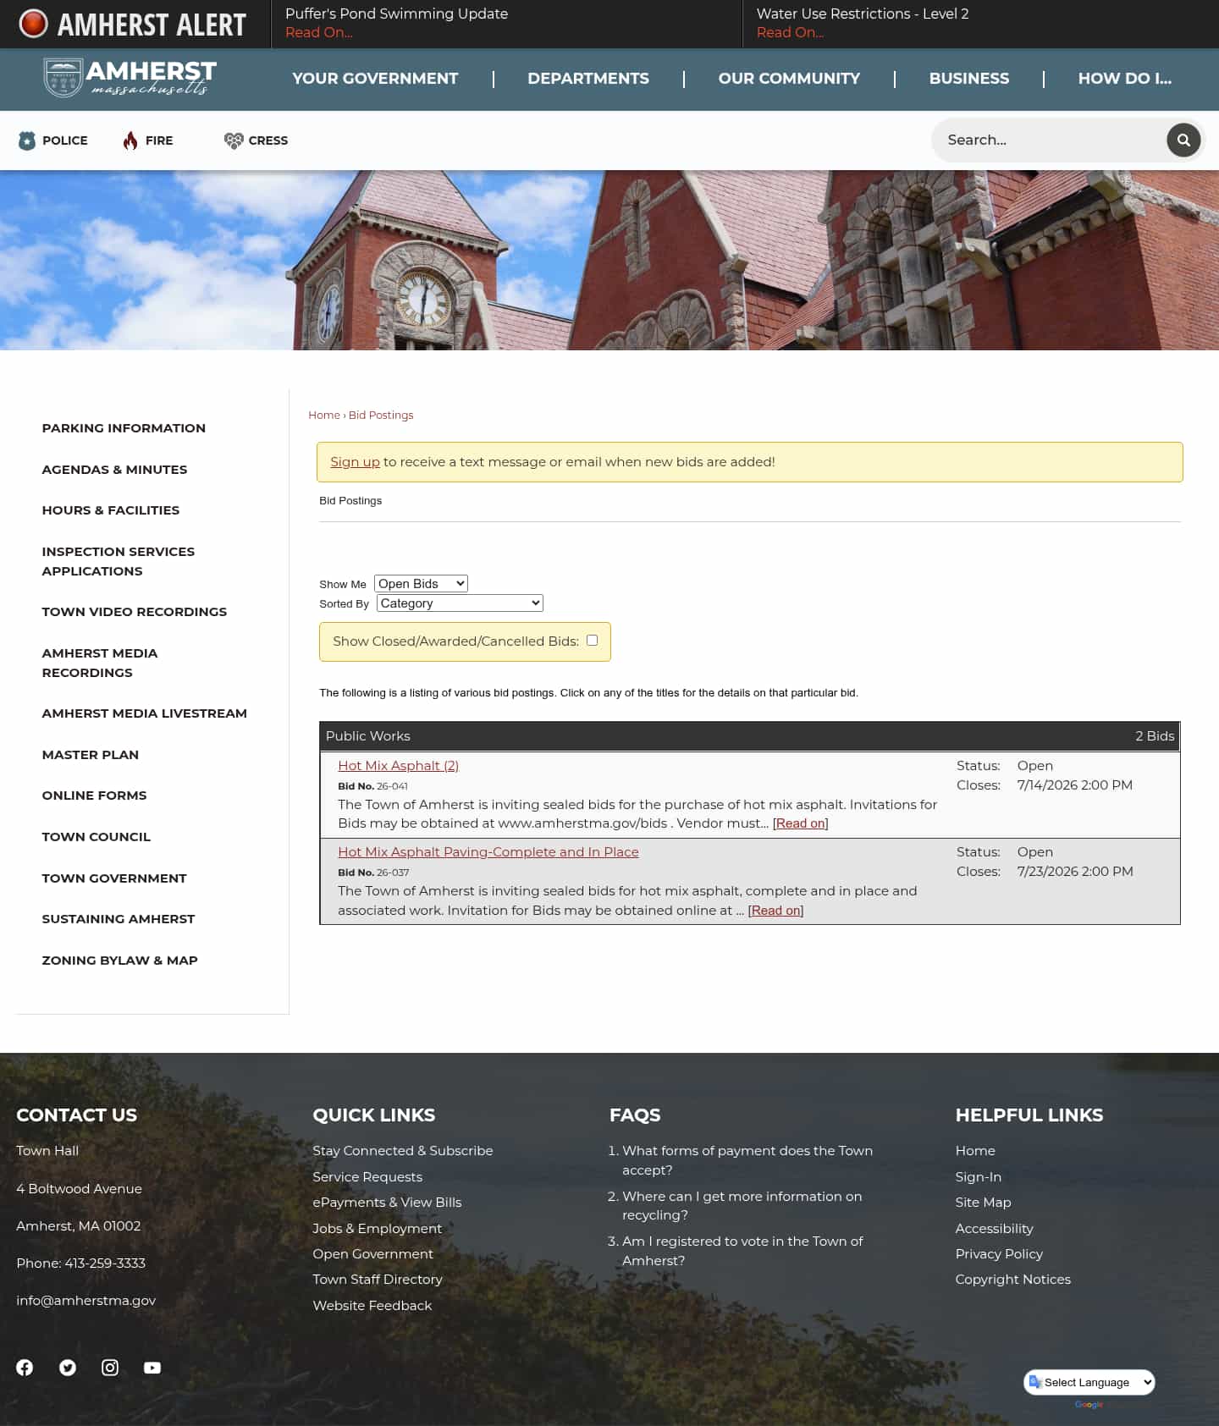The height and width of the screenshot is (1426, 1219).
Task: Open Site Map under Helpful Links
Action: pos(983,1203)
